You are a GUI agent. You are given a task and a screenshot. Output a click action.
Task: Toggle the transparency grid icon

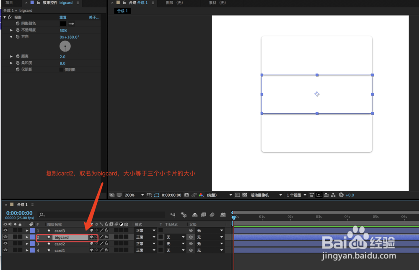(x=245, y=195)
